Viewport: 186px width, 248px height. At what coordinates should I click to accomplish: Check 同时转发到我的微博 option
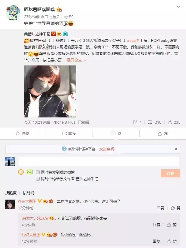click(38, 172)
